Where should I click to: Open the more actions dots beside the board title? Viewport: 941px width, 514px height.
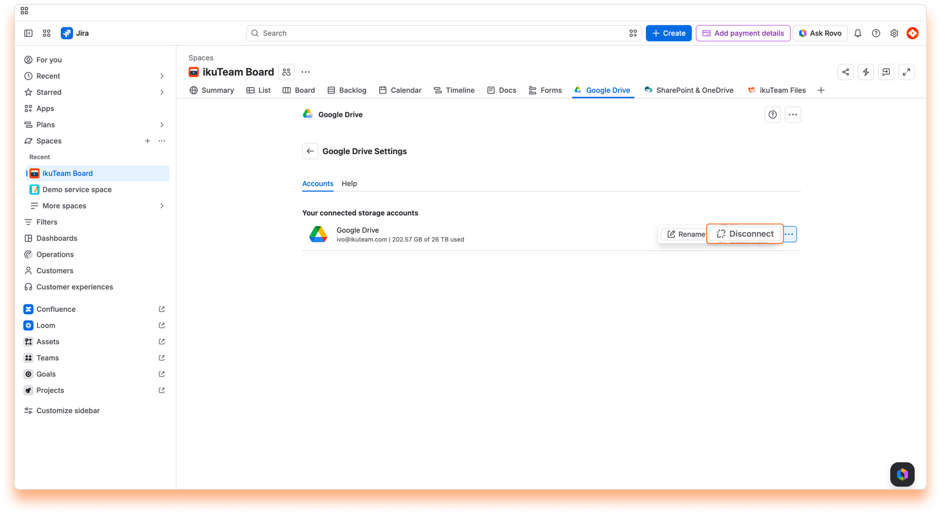coord(306,72)
